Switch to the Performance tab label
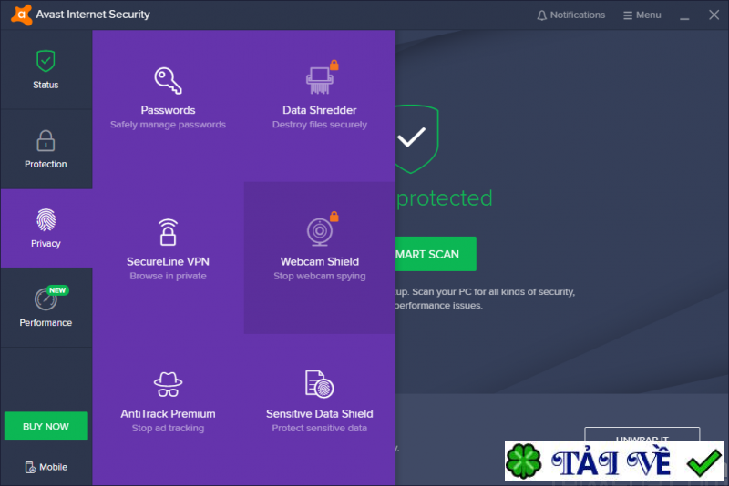Viewport: 729px width, 486px height. [46, 322]
